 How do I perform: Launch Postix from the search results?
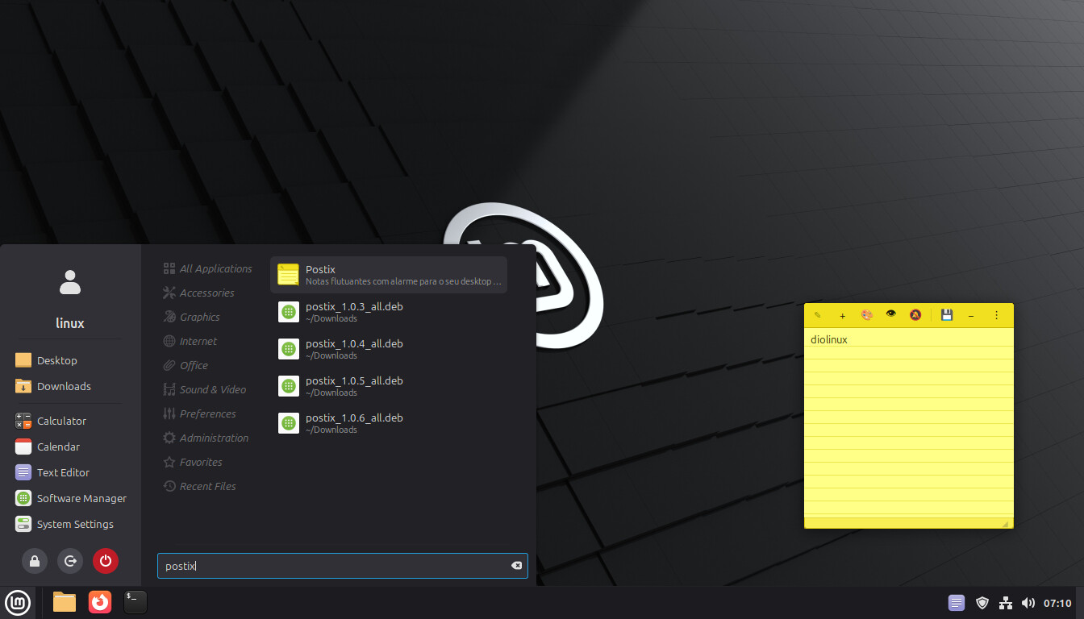pyautogui.click(x=389, y=275)
